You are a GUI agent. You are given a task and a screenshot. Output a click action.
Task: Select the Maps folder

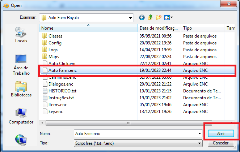[54, 57]
